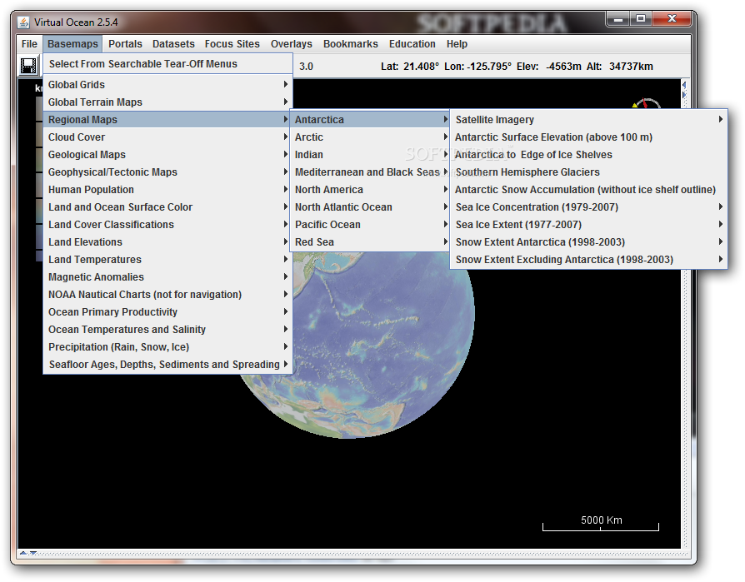Expand the Geological Maps submenu
The width and height of the screenshot is (745, 582).
coord(167,155)
